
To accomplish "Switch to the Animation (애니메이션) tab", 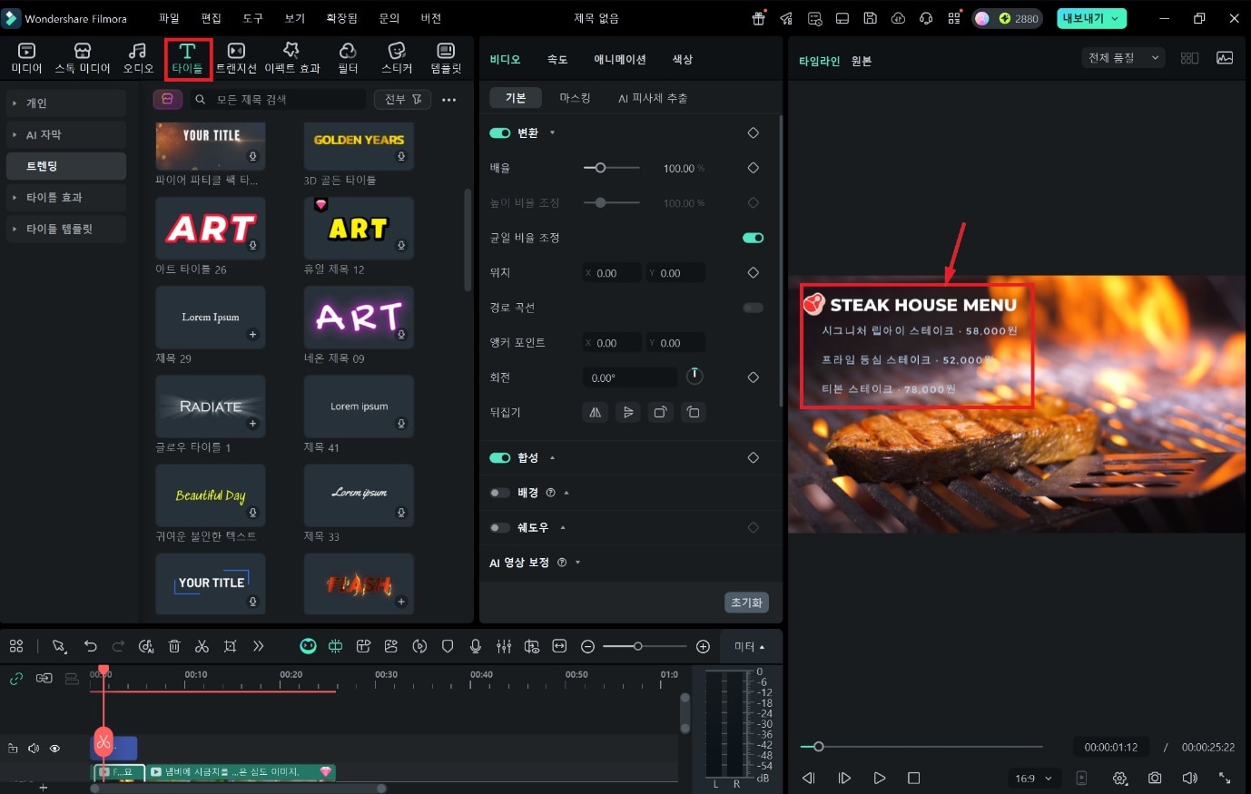I will [x=619, y=59].
